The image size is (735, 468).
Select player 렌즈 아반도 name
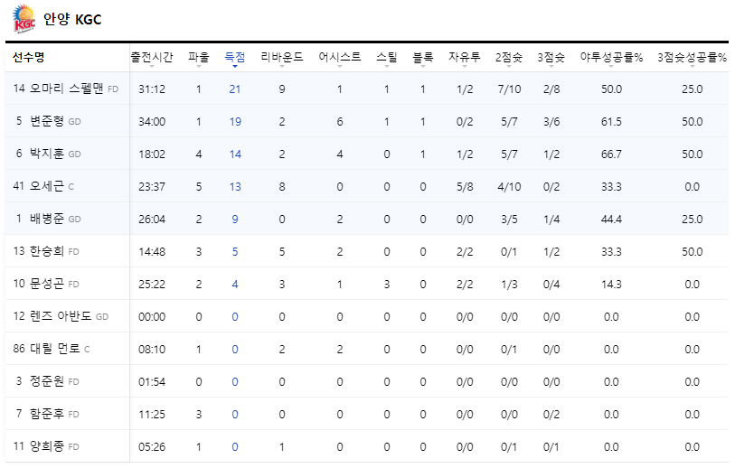[x=61, y=316]
